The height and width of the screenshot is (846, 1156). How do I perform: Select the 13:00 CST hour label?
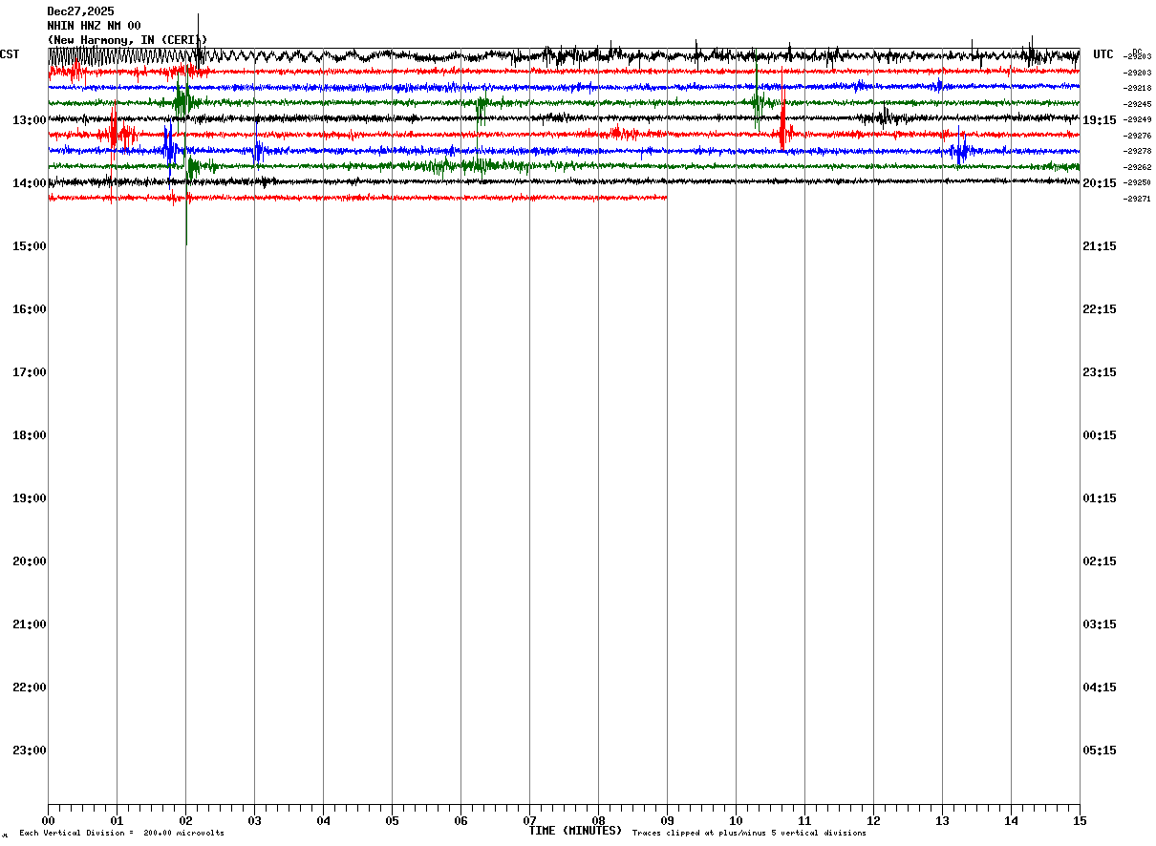click(x=29, y=120)
